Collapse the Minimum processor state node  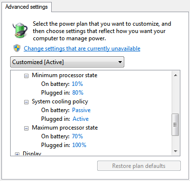(x=26, y=76)
